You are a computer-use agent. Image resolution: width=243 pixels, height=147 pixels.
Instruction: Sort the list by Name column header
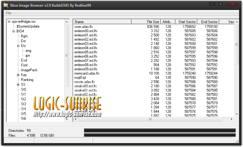[102, 22]
